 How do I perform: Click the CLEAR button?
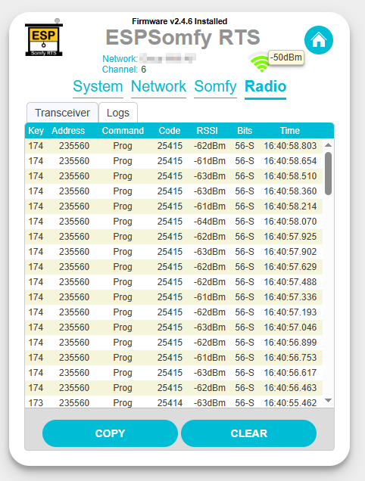click(x=249, y=433)
